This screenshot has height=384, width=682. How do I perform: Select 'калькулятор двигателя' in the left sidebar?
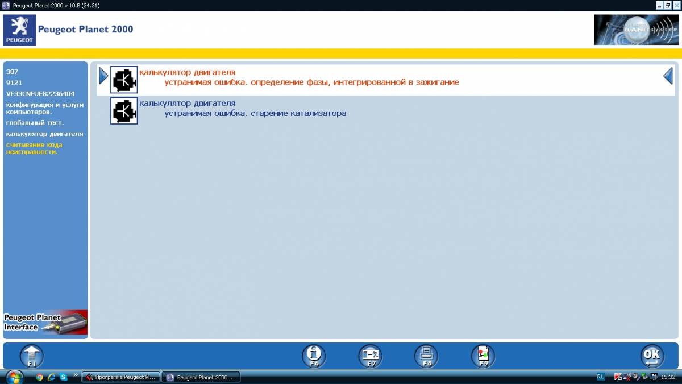coord(44,134)
